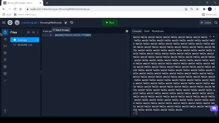Expand the tab search chevron

[191, 3]
